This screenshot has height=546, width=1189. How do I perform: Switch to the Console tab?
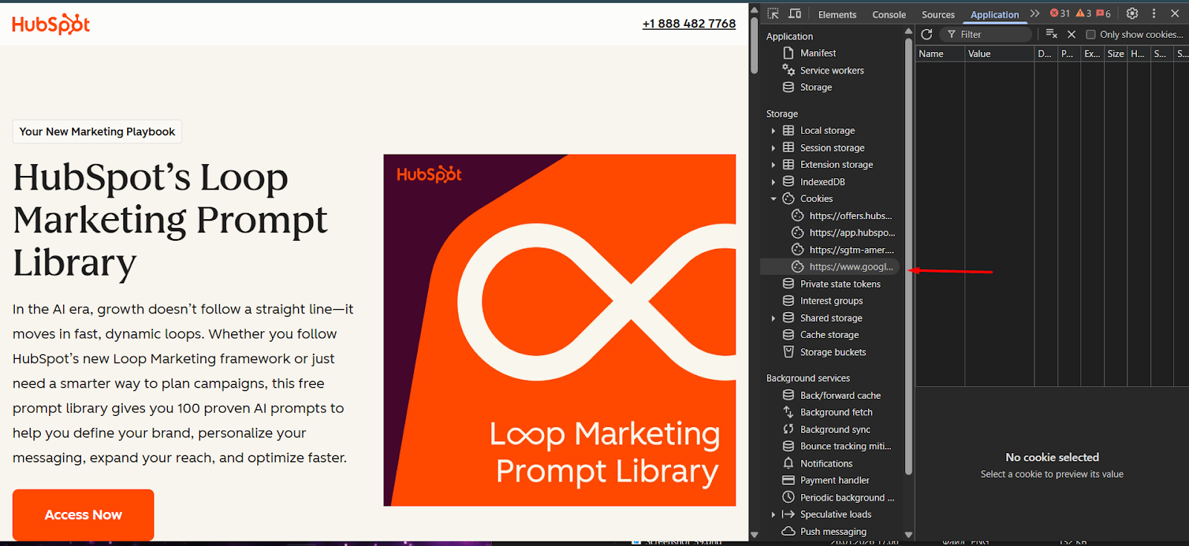point(889,15)
